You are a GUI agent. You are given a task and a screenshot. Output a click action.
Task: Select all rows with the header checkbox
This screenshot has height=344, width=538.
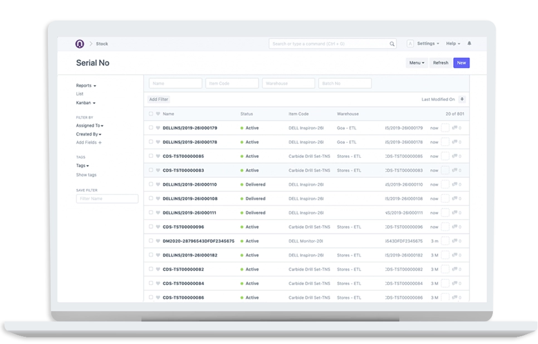[x=150, y=114]
